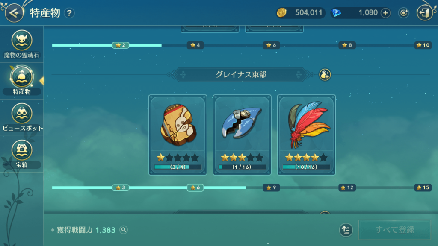
Task: Click the star 9 reward marker
Action: 271,188
